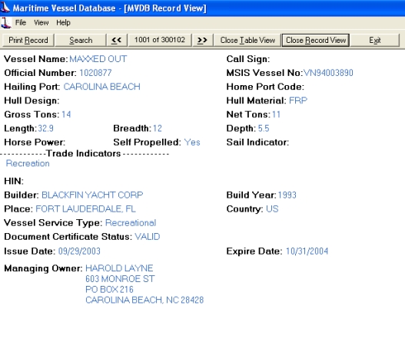405x348 pixels.
Task: Advance to next record with >> button
Action: [203, 40]
